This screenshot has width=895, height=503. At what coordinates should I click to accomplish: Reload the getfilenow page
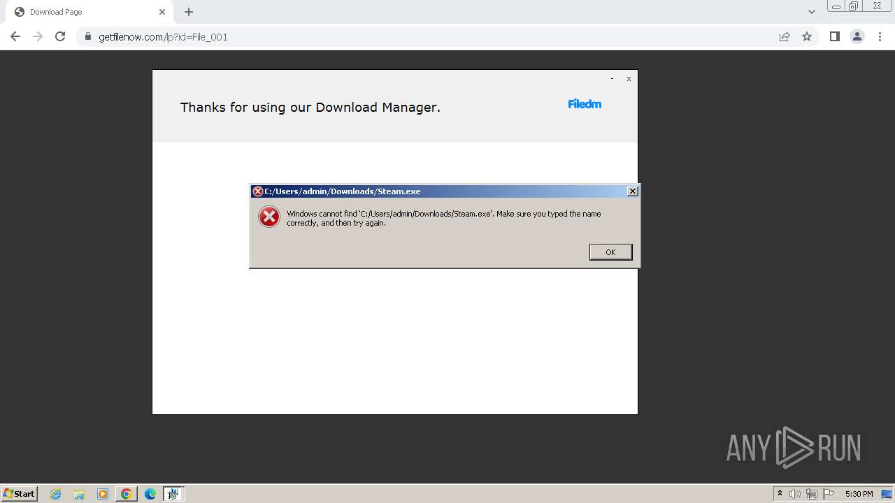coord(60,36)
